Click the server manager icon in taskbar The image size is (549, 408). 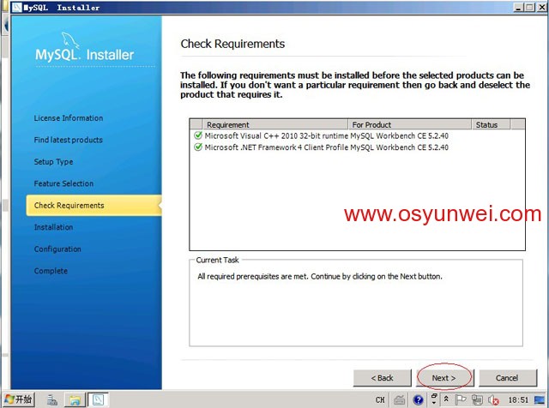click(52, 399)
